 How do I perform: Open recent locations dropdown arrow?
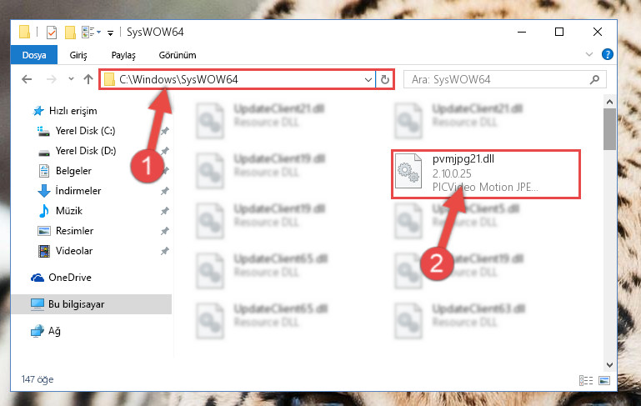pyautogui.click(x=71, y=79)
